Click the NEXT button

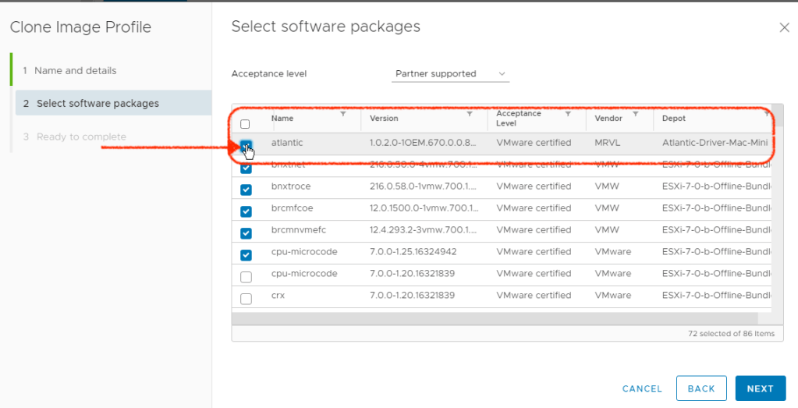click(x=760, y=388)
